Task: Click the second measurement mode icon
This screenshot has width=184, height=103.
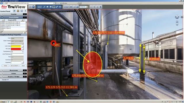Action: point(74,7)
